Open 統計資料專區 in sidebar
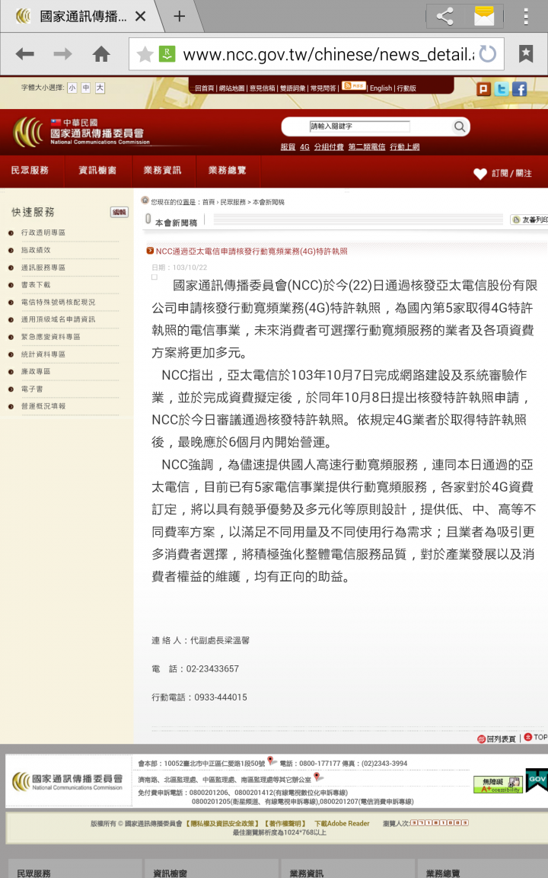The width and height of the screenshot is (548, 878). pyautogui.click(x=43, y=354)
